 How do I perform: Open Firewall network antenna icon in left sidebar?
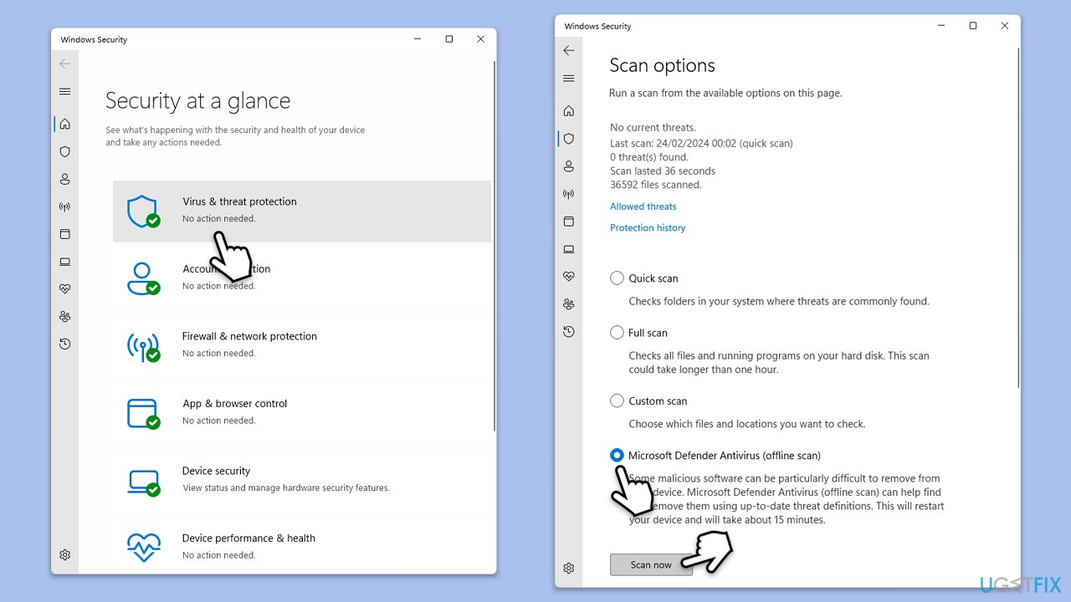65,207
